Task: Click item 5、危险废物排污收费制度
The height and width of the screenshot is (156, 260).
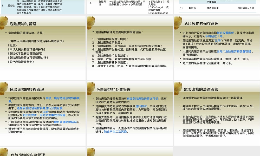Action: [110, 56]
